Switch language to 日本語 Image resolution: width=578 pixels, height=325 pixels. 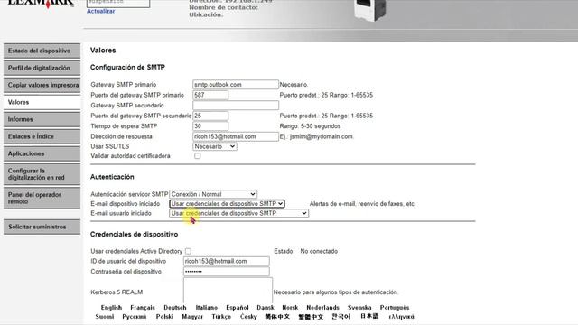point(369,316)
